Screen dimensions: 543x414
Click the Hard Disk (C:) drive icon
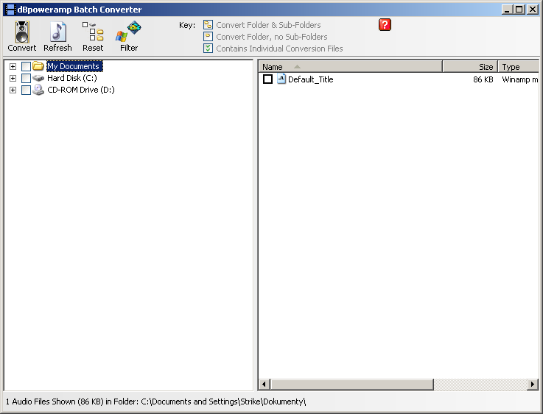38,78
